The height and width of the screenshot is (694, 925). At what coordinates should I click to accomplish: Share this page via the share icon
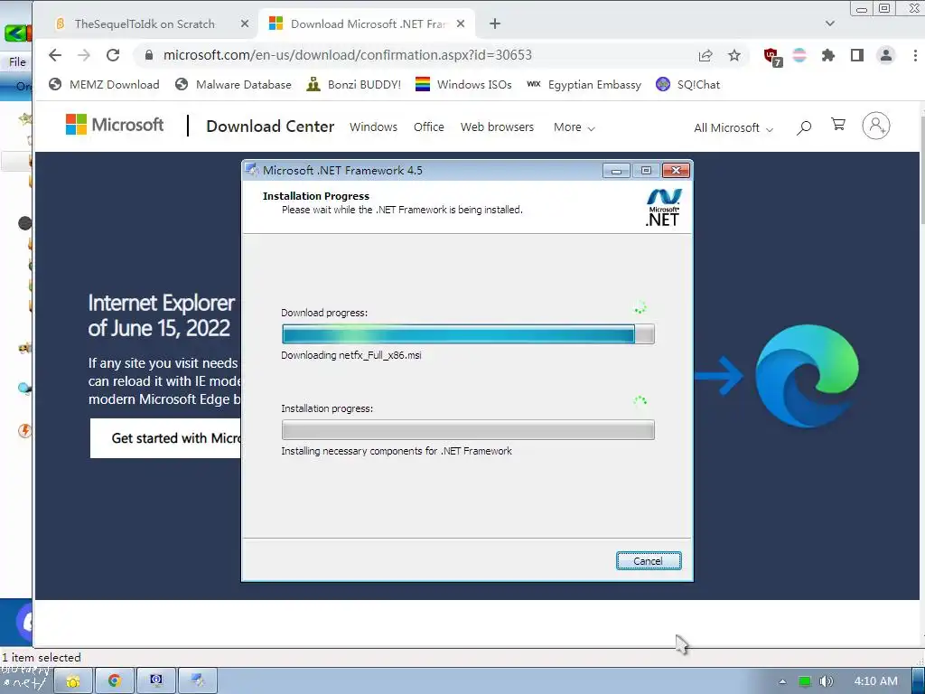pos(705,55)
